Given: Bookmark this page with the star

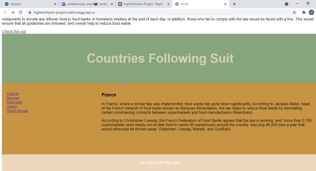Looking at the screenshot, I should (x=294, y=12).
